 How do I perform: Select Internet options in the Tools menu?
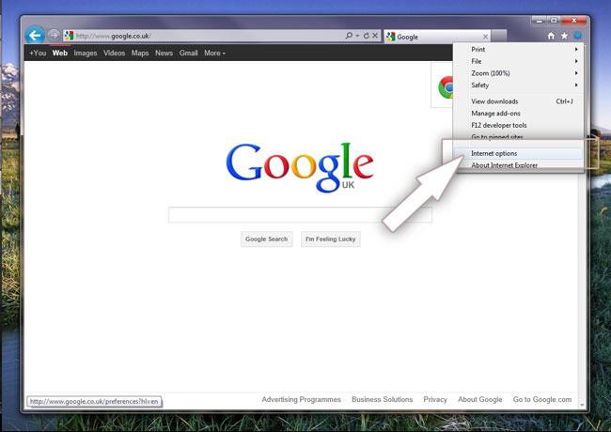click(x=519, y=153)
